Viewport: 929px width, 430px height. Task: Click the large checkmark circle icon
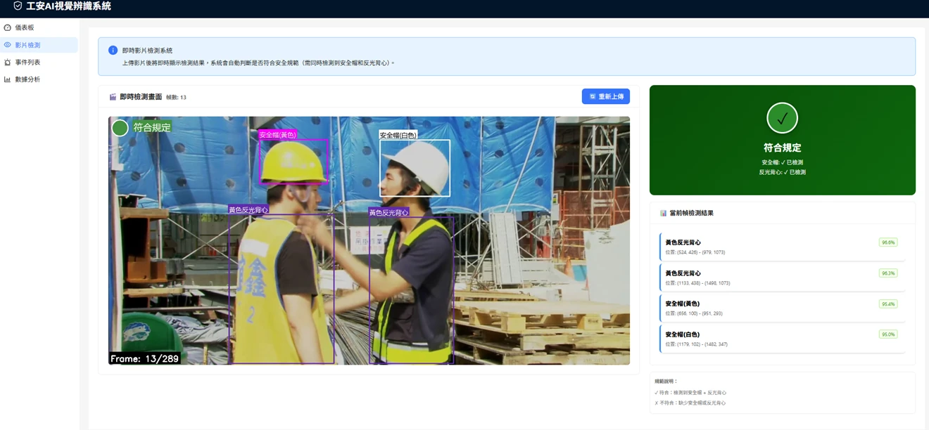pyautogui.click(x=782, y=118)
